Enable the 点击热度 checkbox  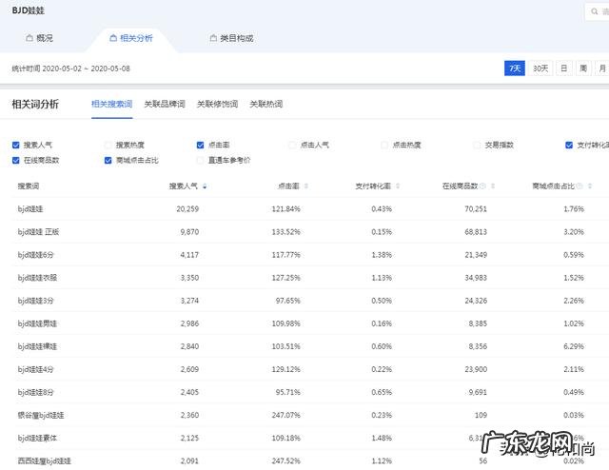(384, 145)
